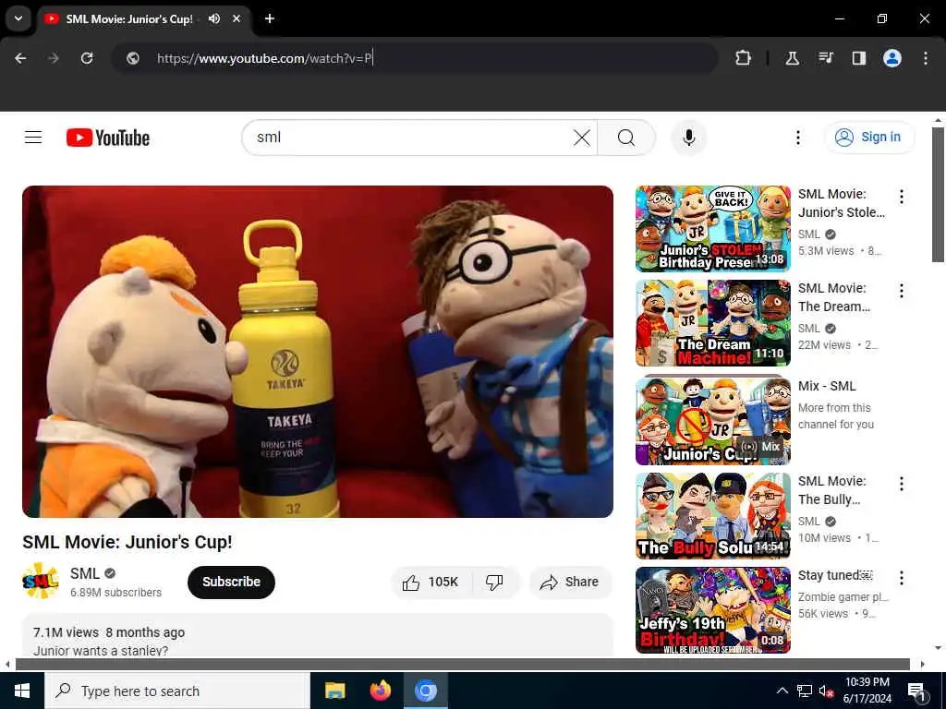Clear the search box with X icon
946x709 pixels.
pos(582,138)
